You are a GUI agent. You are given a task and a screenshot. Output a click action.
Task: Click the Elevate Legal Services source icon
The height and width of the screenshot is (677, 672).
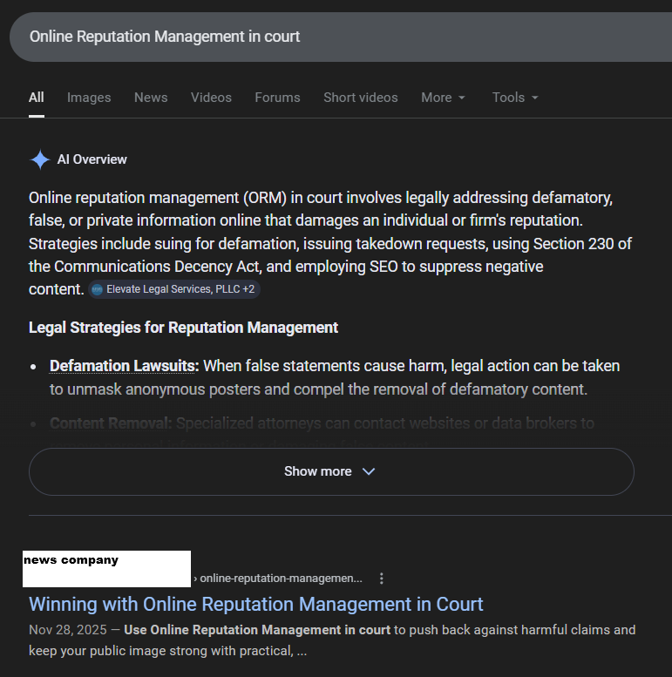coord(97,289)
